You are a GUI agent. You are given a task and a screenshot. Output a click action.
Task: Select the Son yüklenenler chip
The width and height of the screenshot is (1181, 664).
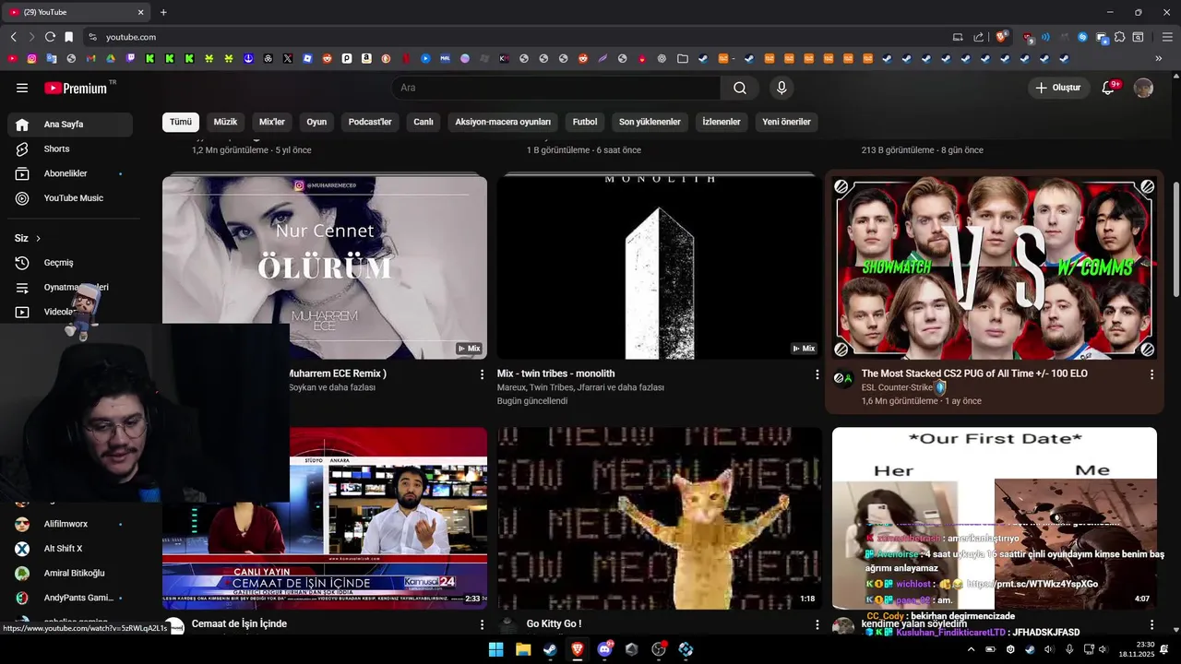click(650, 122)
